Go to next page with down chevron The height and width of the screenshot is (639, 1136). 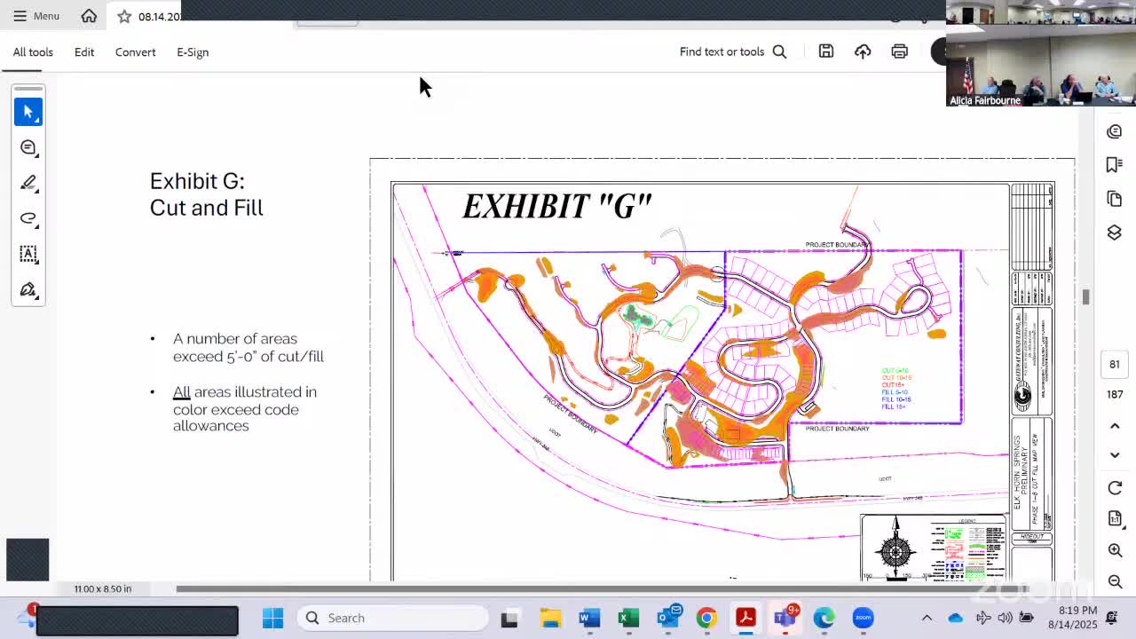[1115, 455]
